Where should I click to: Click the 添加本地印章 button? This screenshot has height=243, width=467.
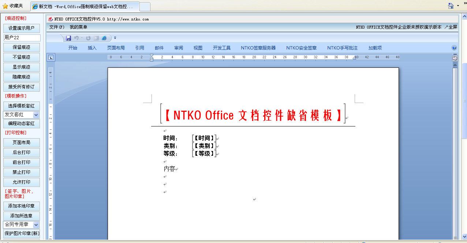22,206
